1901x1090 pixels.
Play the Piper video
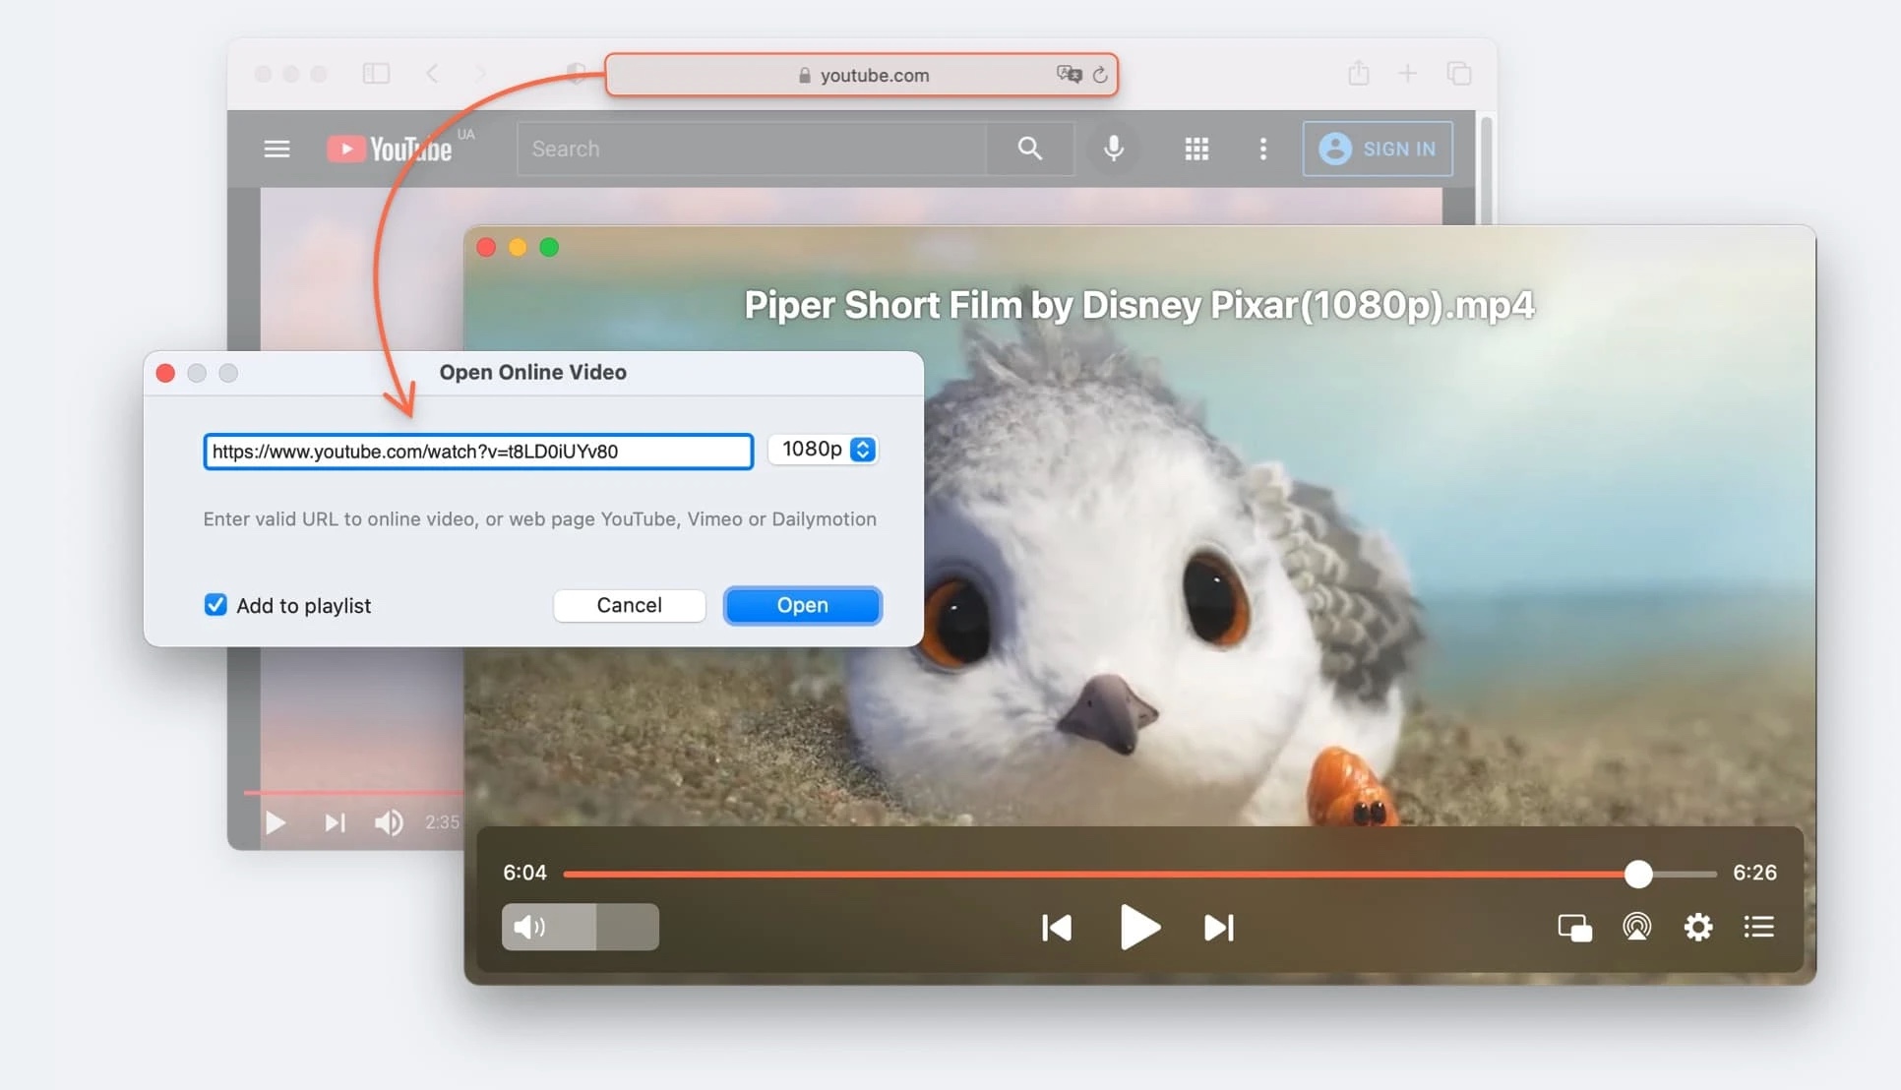click(1138, 928)
